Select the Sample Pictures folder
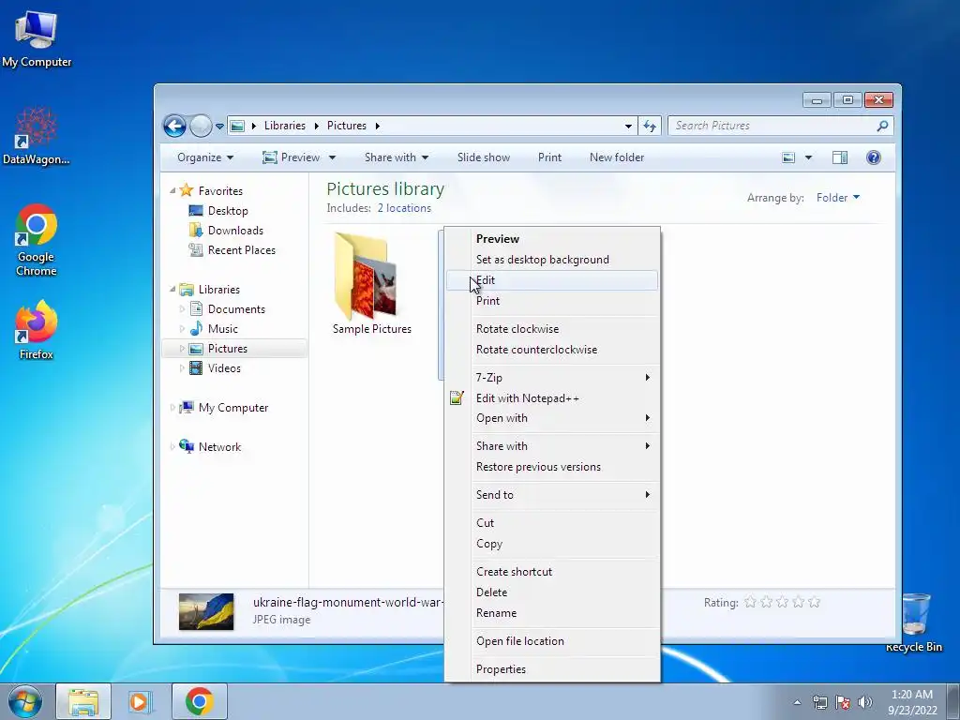The width and height of the screenshot is (960, 720). click(371, 284)
